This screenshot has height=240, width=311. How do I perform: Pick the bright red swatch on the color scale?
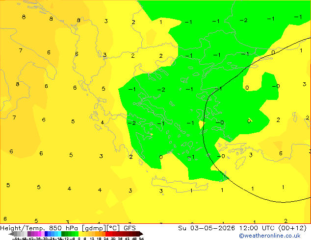tap(107, 234)
